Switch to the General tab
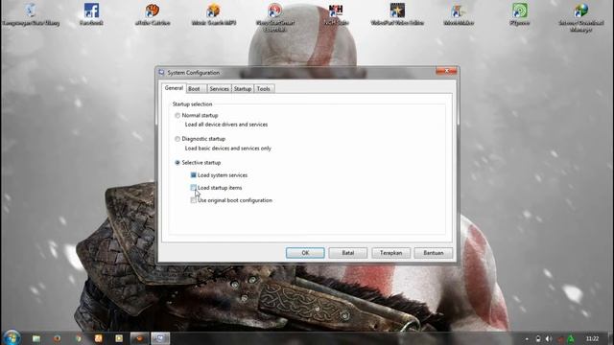Image resolution: width=614 pixels, height=345 pixels. [x=174, y=88]
